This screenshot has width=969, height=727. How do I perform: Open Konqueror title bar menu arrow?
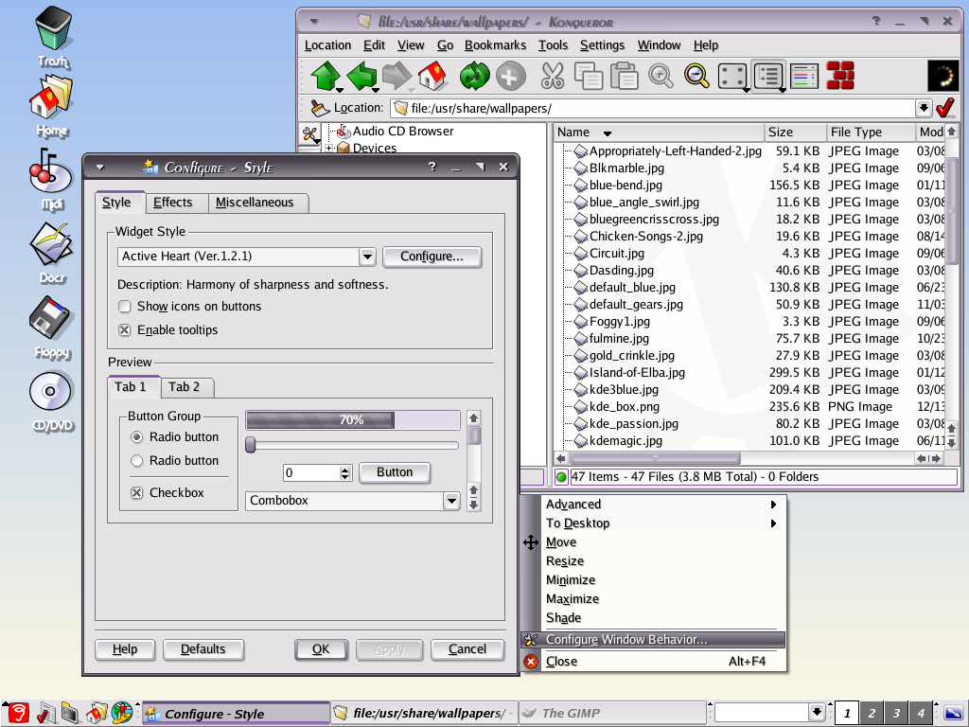[x=314, y=22]
